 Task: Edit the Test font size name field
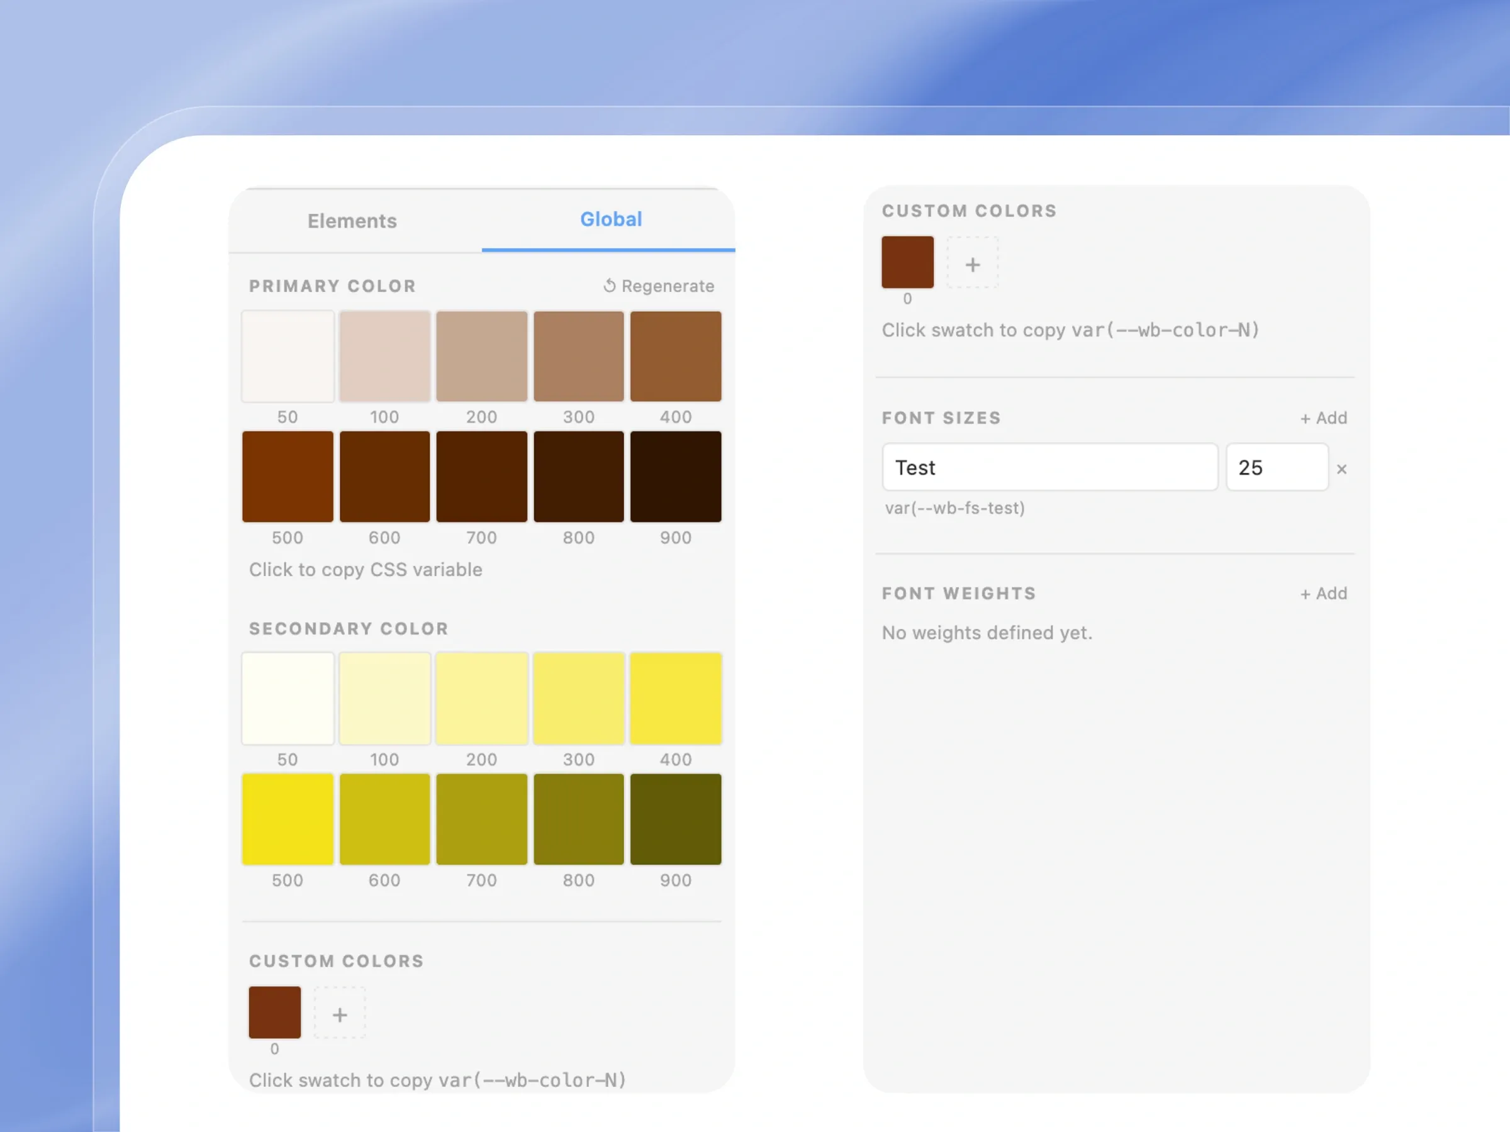point(1050,467)
